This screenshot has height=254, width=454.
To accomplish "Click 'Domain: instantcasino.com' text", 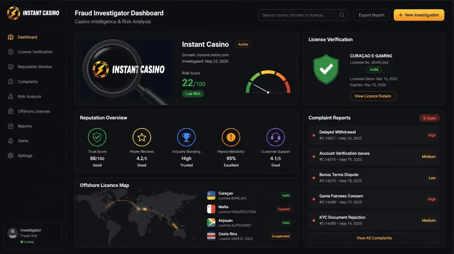I will click(205, 55).
